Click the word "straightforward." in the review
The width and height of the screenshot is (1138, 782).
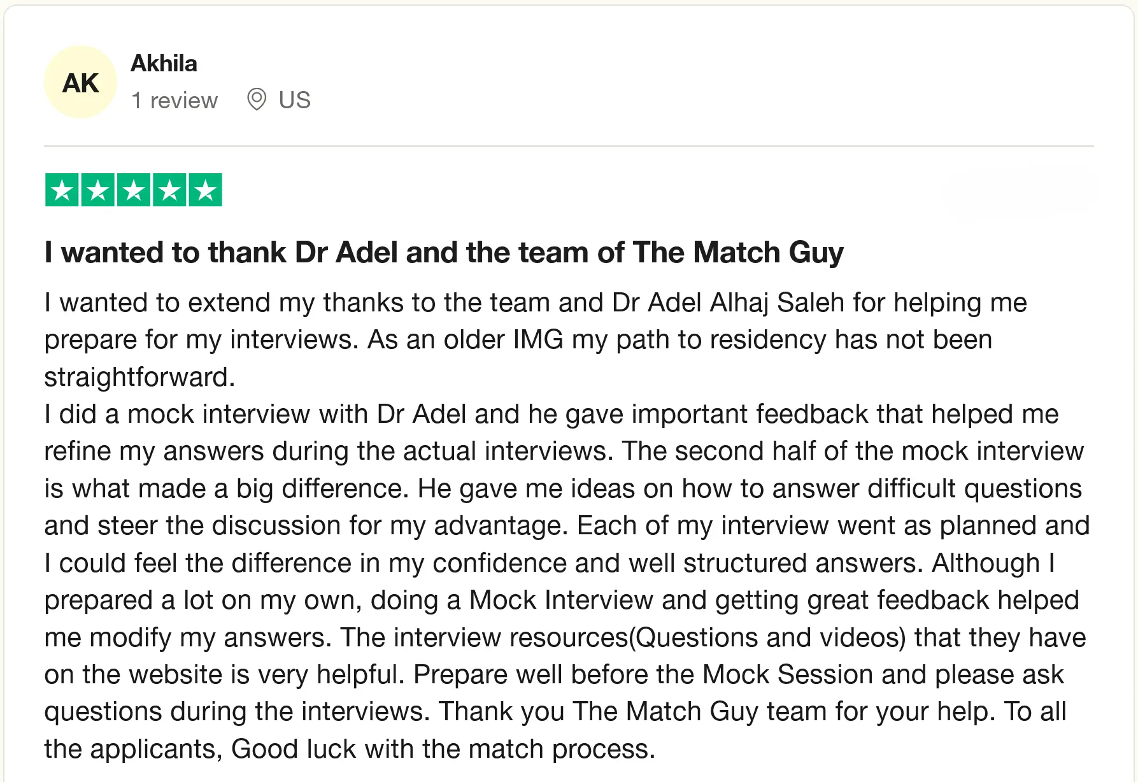(139, 377)
